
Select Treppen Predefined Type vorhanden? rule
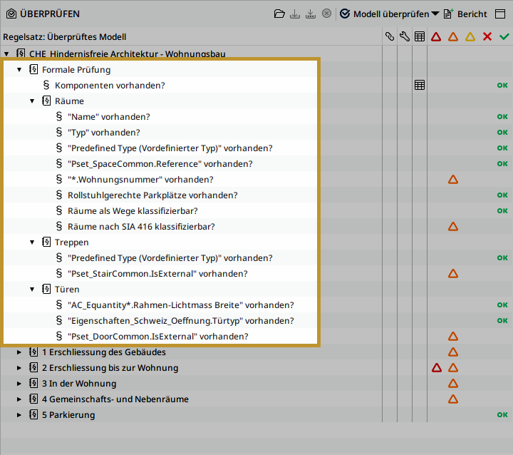(170, 257)
